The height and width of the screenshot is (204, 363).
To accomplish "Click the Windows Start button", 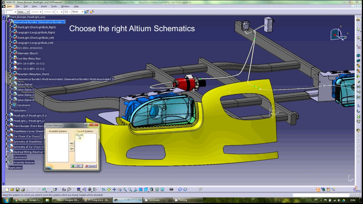I will (6, 200).
